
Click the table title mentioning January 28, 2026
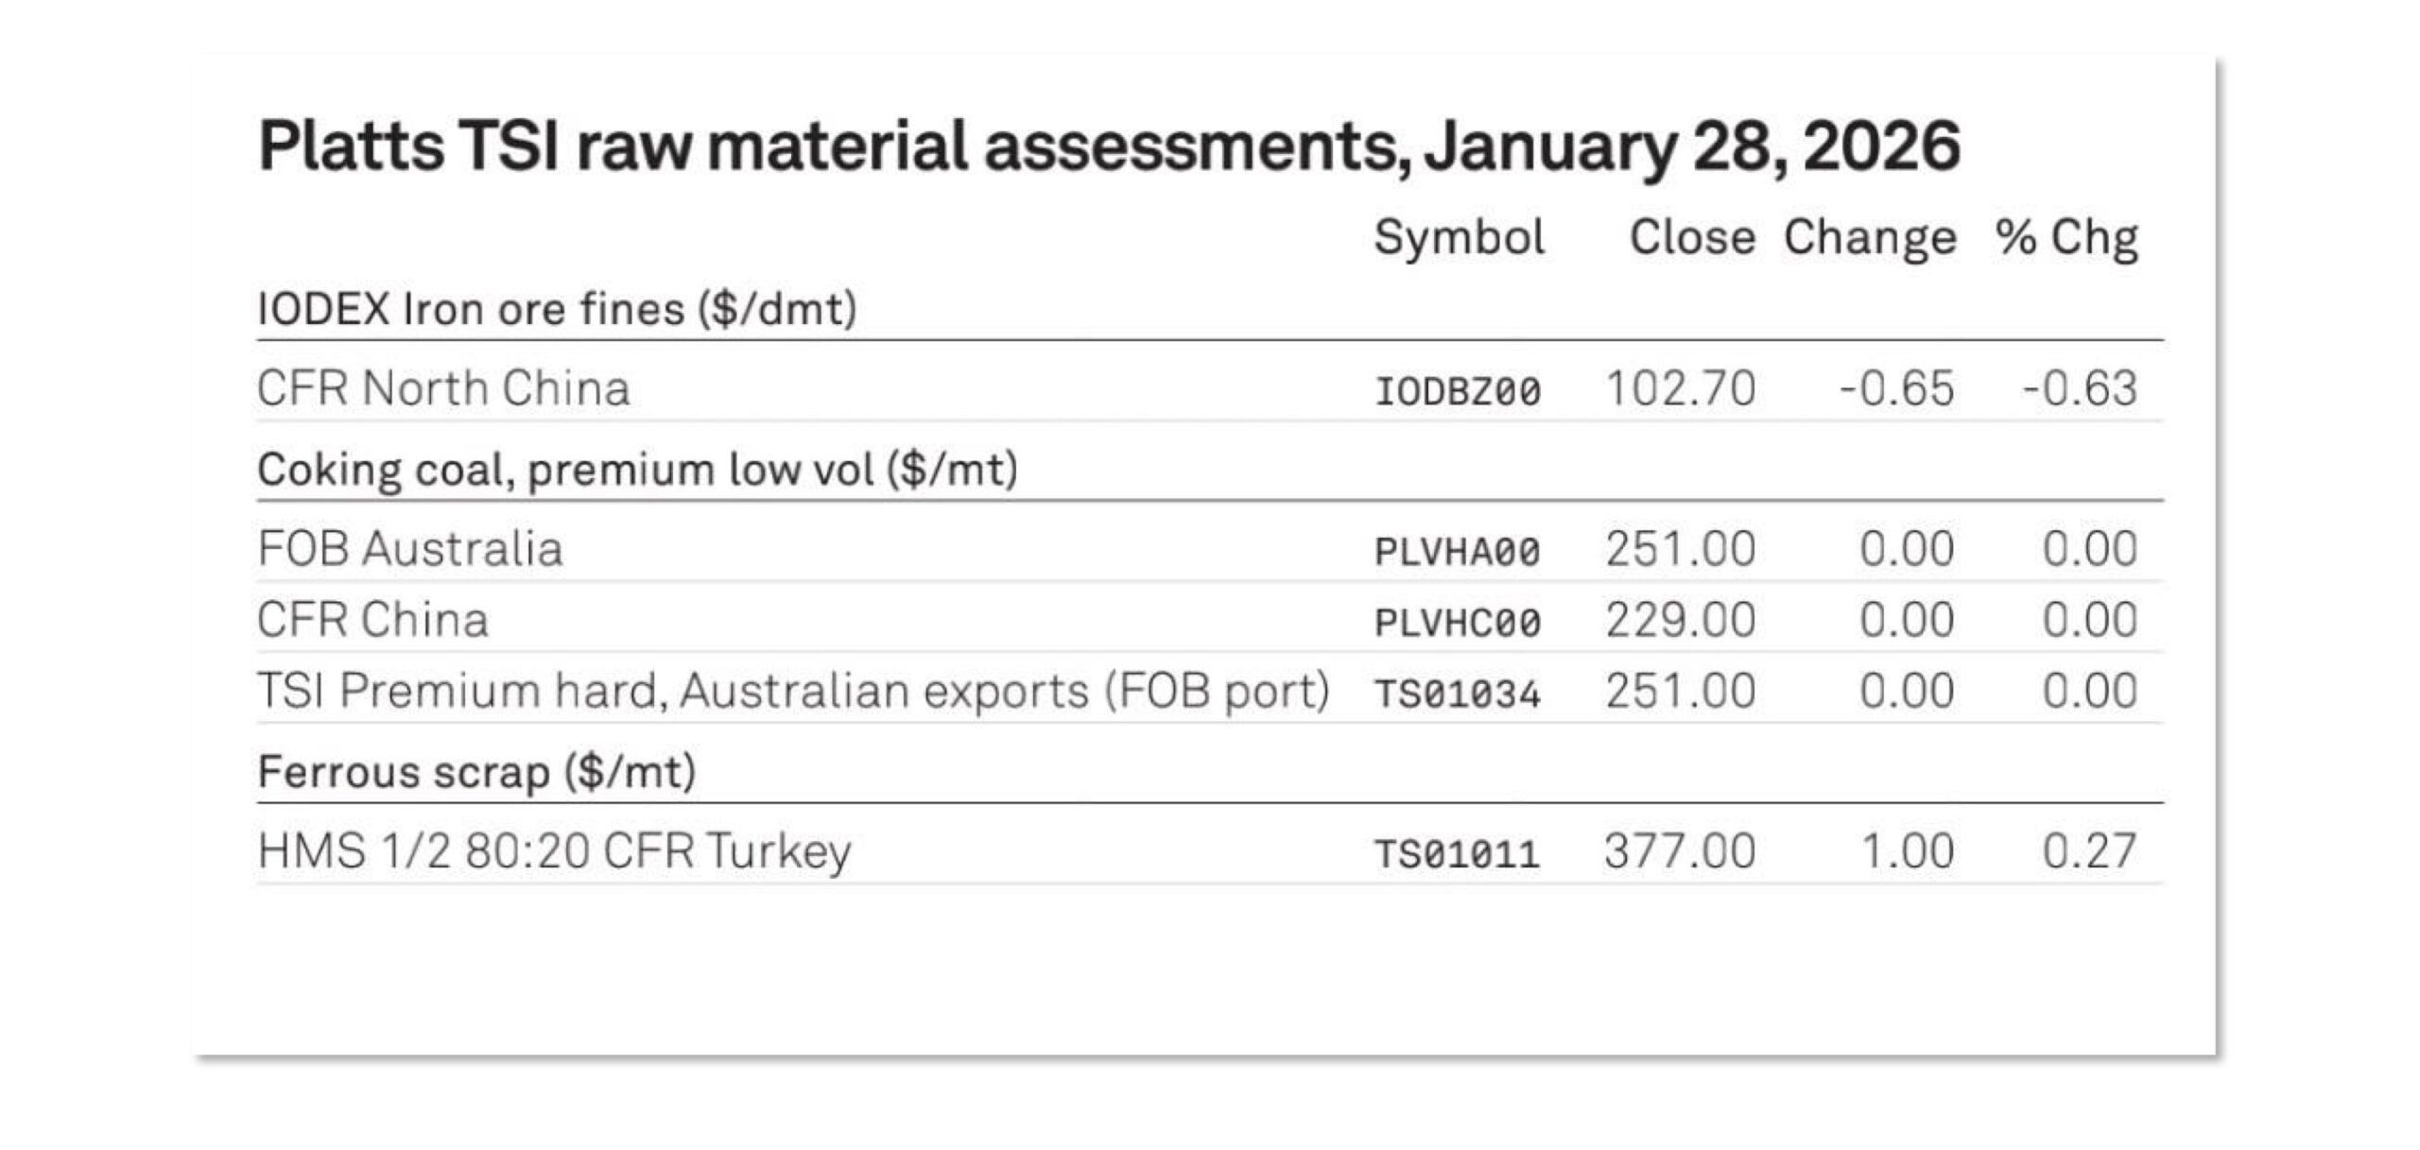(1108, 147)
